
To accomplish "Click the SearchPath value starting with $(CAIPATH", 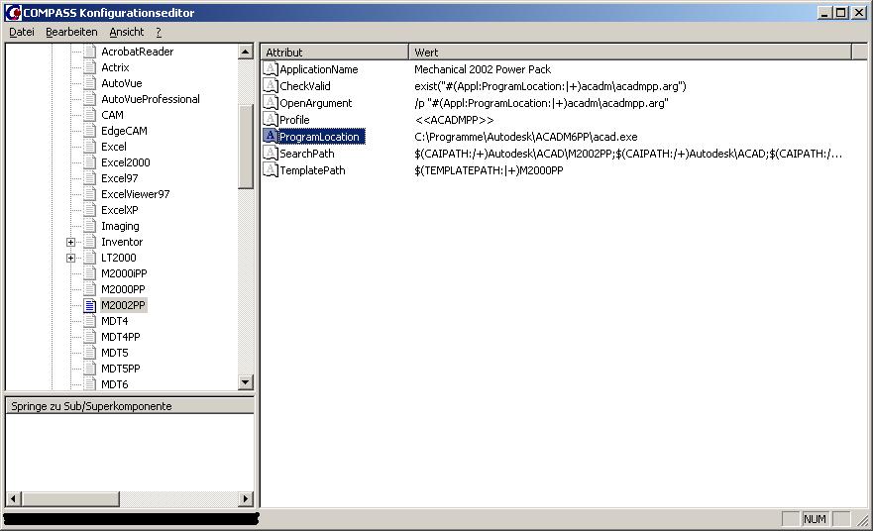I will coord(628,154).
